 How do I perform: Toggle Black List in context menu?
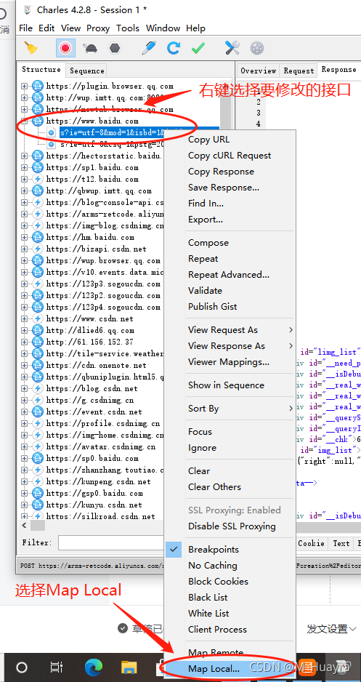pyautogui.click(x=230, y=597)
